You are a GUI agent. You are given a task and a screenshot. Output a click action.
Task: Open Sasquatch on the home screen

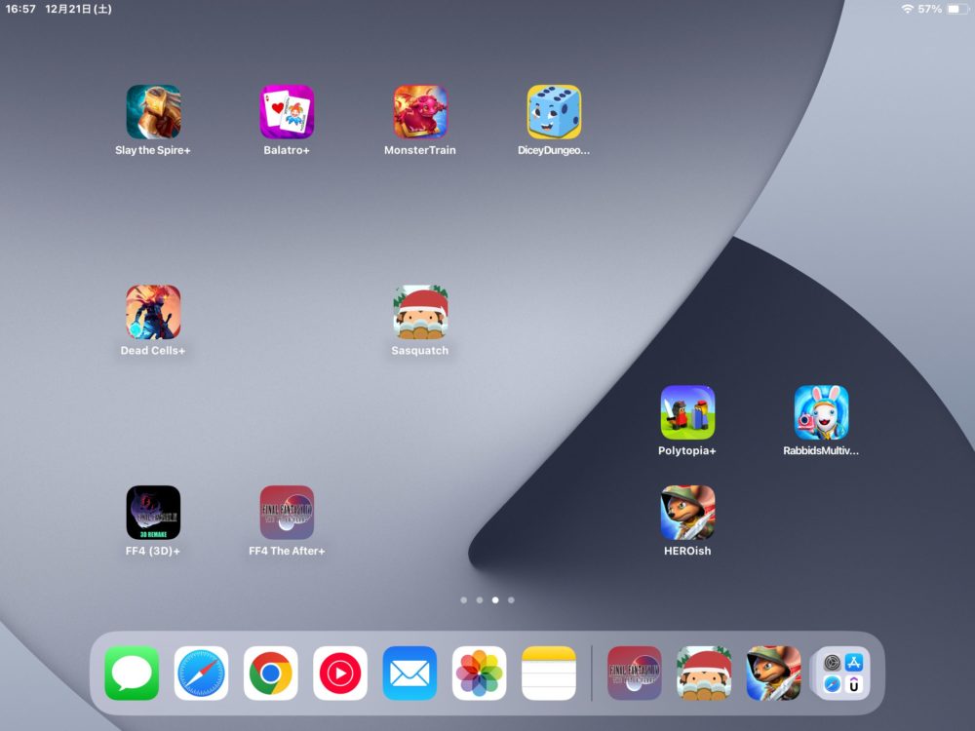[420, 312]
